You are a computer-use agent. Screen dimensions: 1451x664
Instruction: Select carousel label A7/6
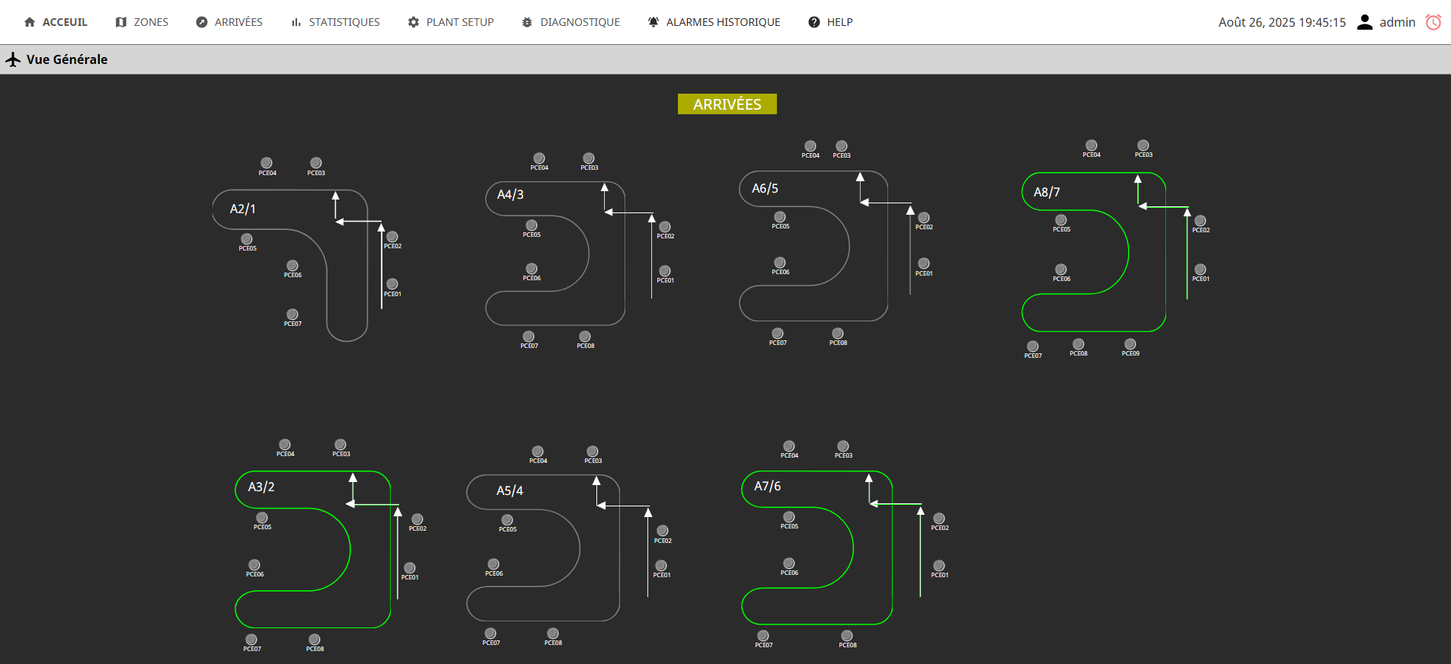(767, 486)
